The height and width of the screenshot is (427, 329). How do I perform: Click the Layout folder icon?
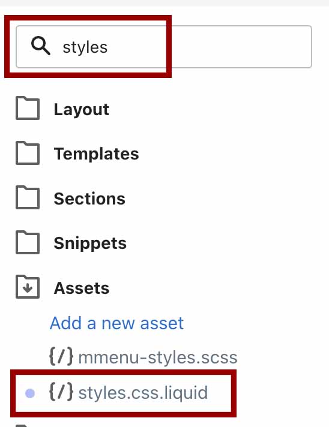point(28,108)
